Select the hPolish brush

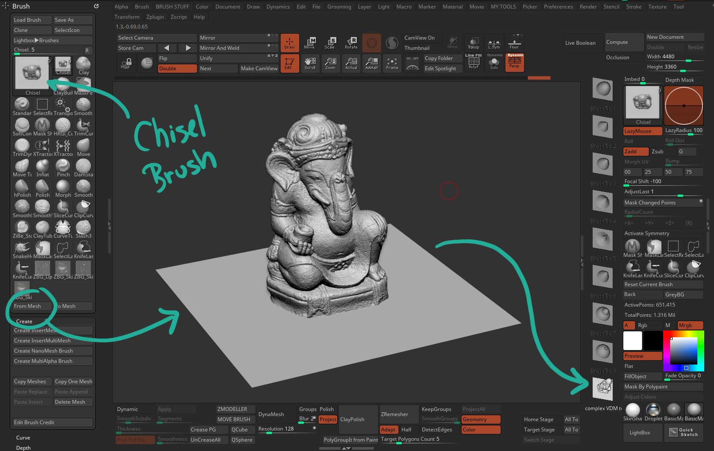coord(22,188)
